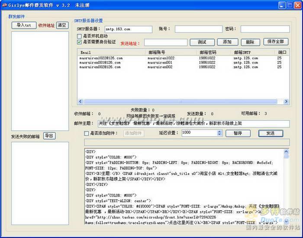
Task: Enable the 是否开机启动 checkbox
Action: [79, 36]
